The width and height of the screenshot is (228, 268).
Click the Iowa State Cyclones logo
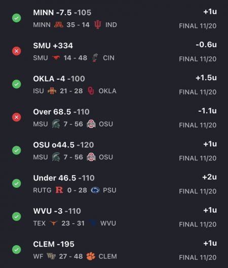pyautogui.click(x=52, y=91)
